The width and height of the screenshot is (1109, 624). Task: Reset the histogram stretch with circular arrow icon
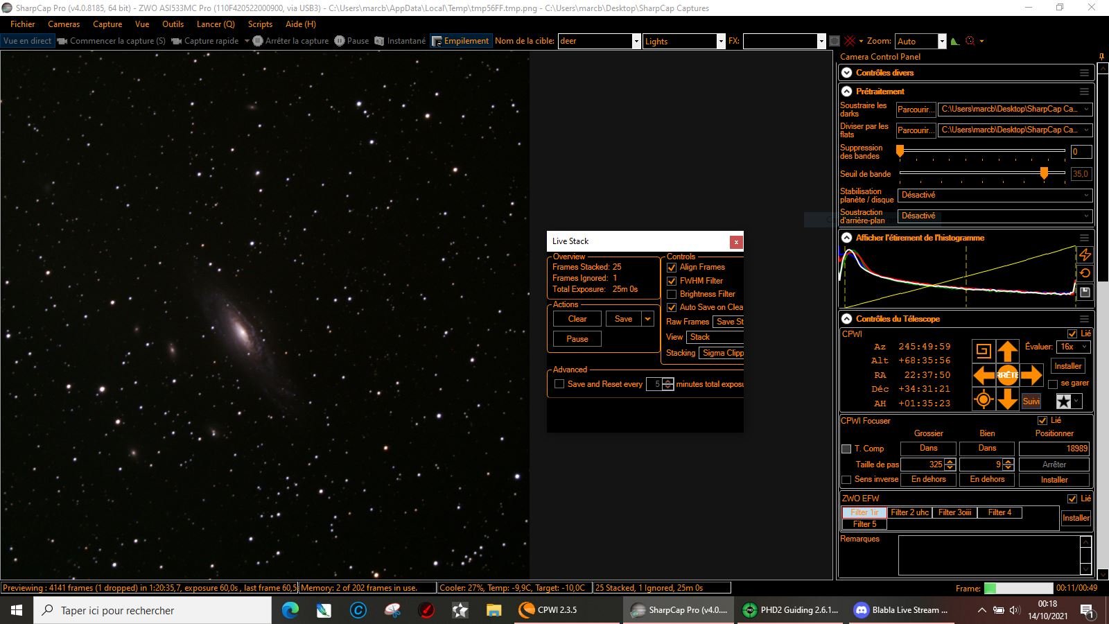tap(1085, 273)
